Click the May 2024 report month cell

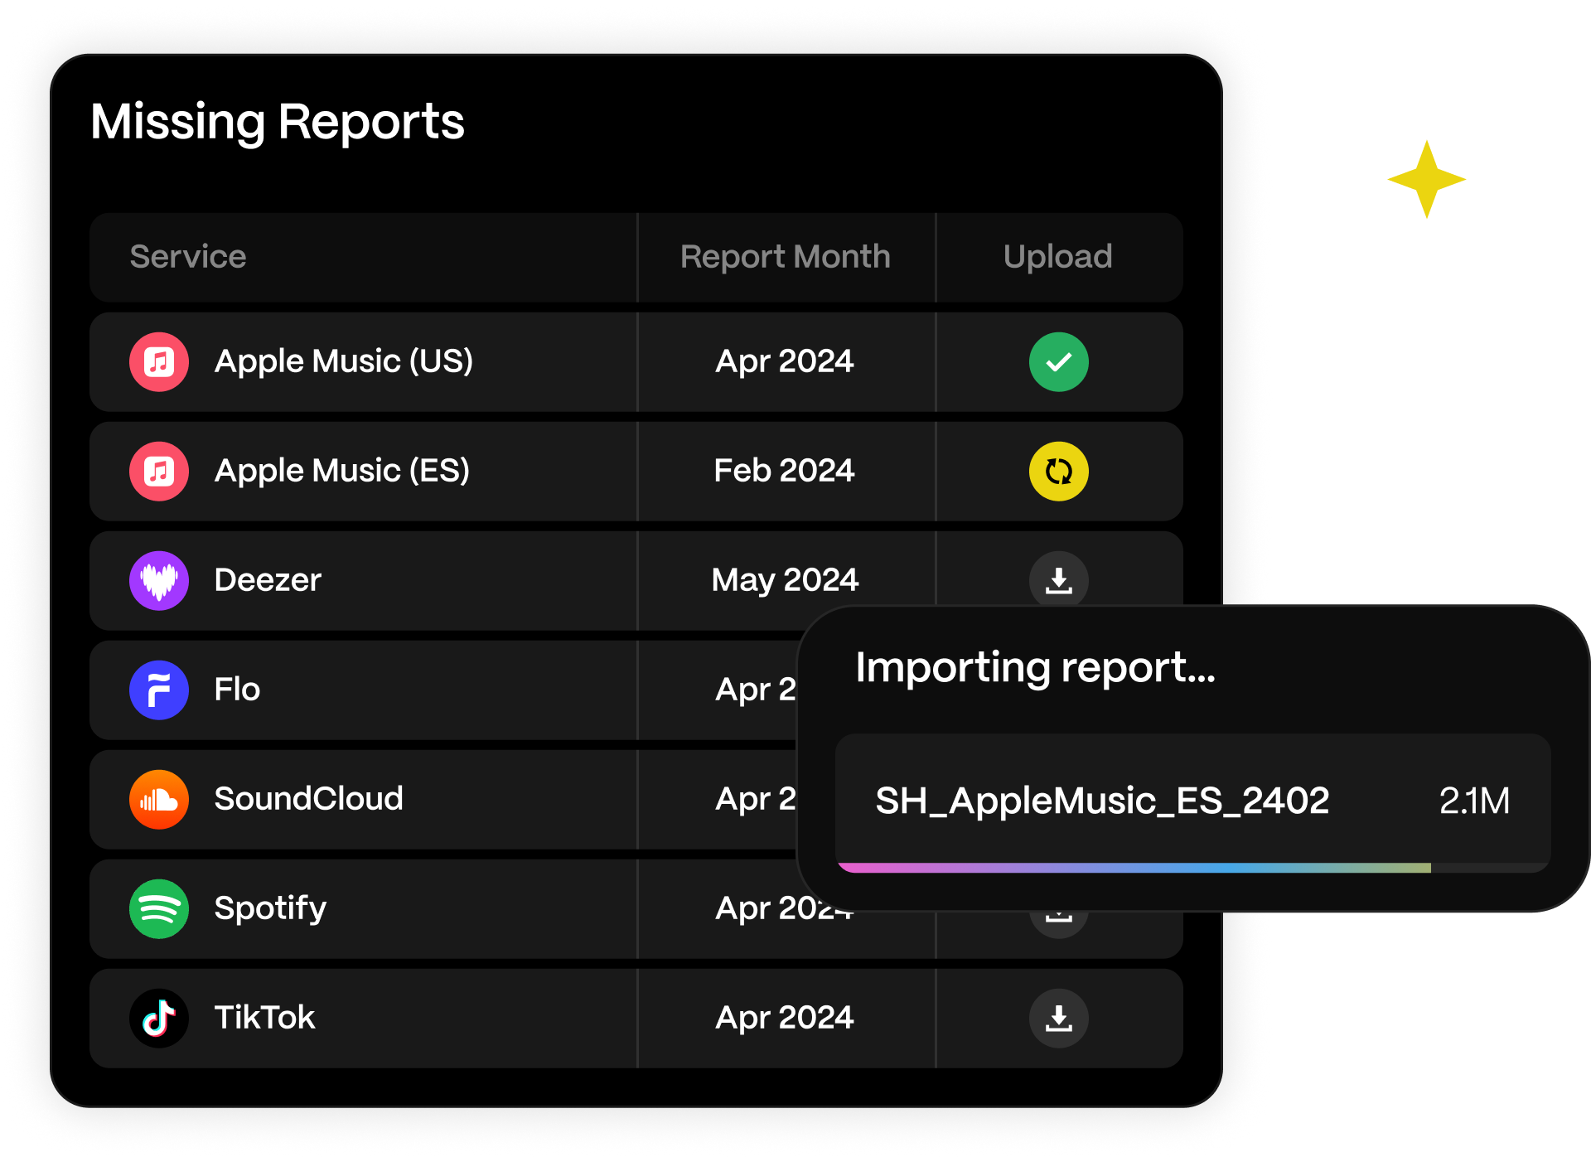tap(786, 581)
